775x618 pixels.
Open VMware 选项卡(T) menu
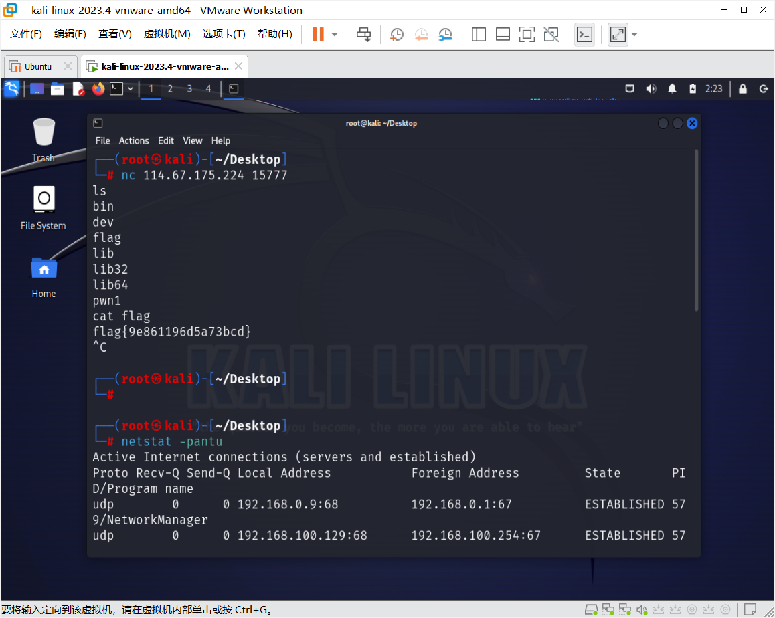[224, 34]
